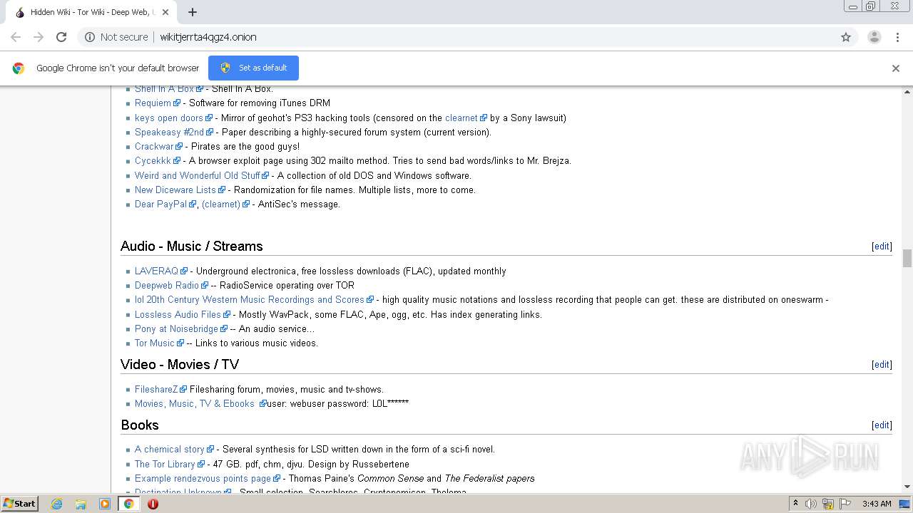Launch Internet Explorer from the taskbar
The width and height of the screenshot is (913, 513).
[x=57, y=504]
